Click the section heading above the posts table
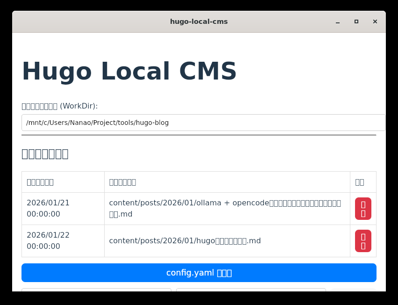The image size is (398, 305). click(x=45, y=154)
